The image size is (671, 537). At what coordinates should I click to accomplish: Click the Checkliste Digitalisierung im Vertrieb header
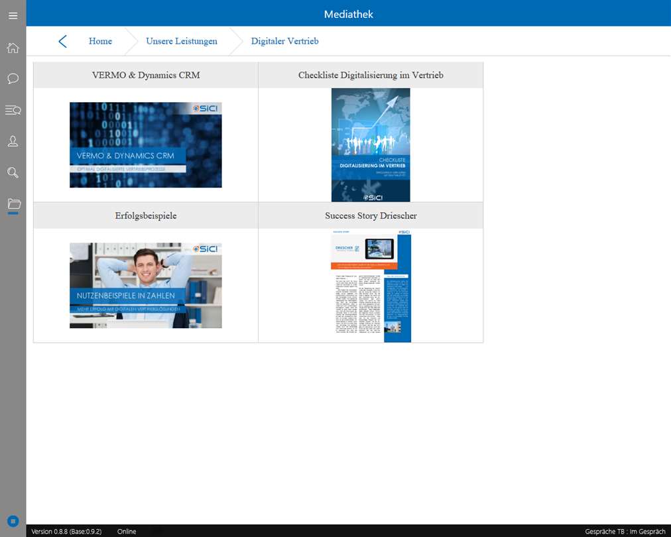click(371, 76)
